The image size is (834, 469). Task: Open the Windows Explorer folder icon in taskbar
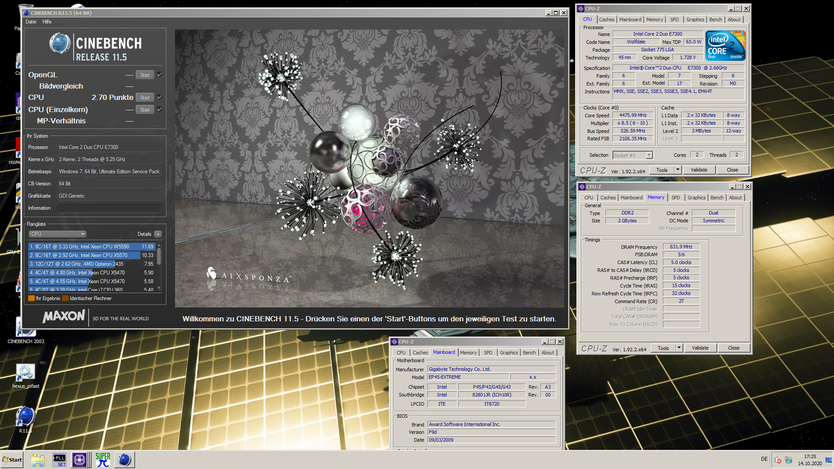[38, 460]
